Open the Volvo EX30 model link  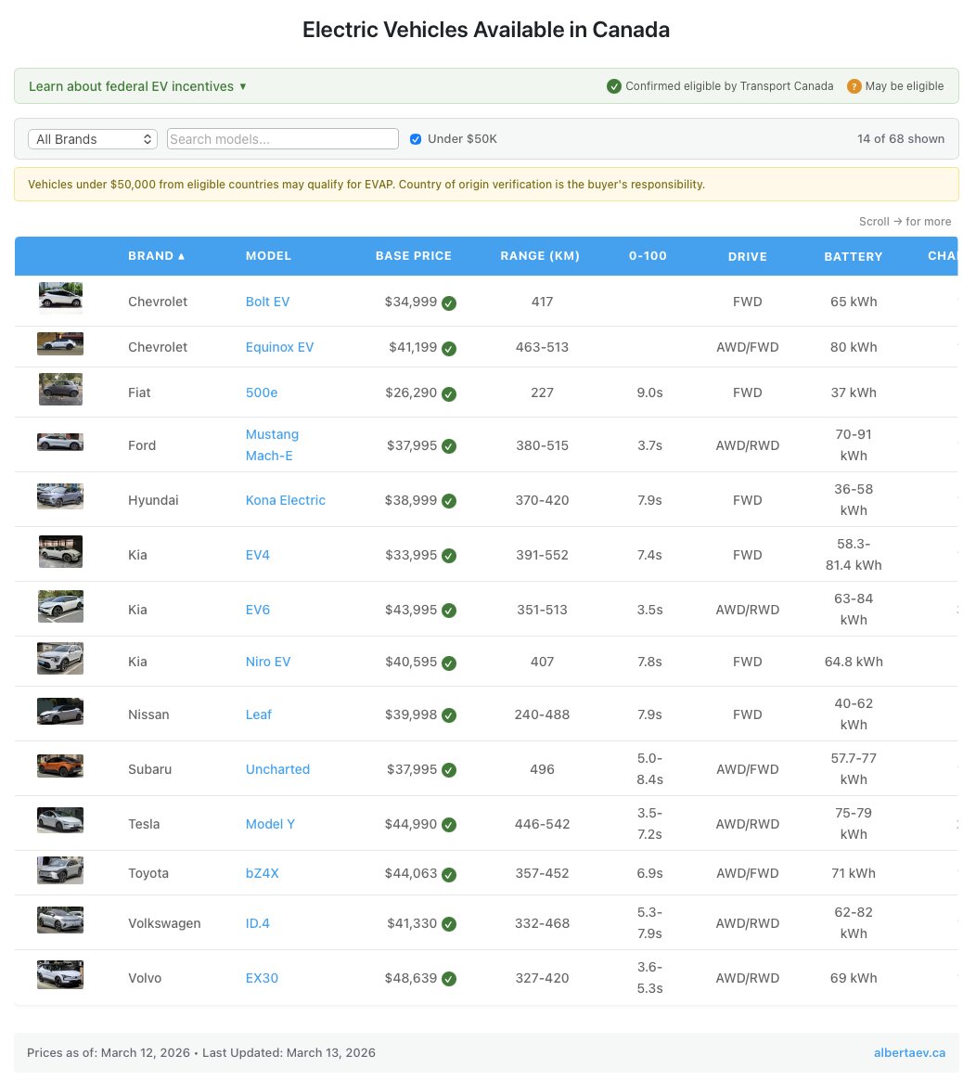262,978
